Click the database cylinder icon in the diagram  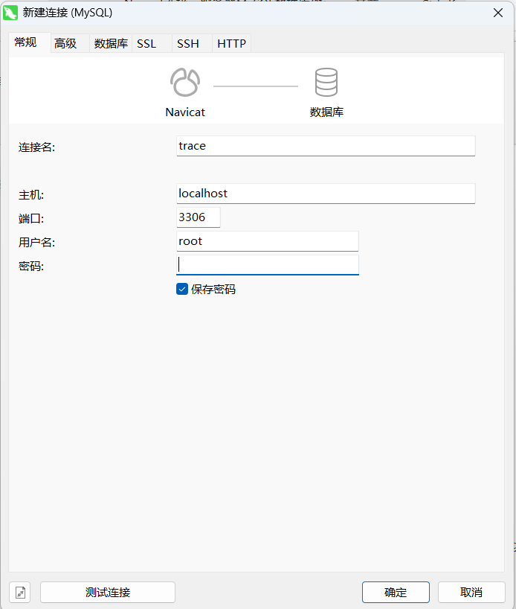click(x=326, y=83)
